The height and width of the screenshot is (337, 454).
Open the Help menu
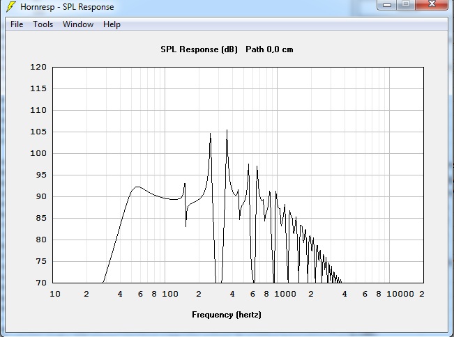[x=112, y=24]
